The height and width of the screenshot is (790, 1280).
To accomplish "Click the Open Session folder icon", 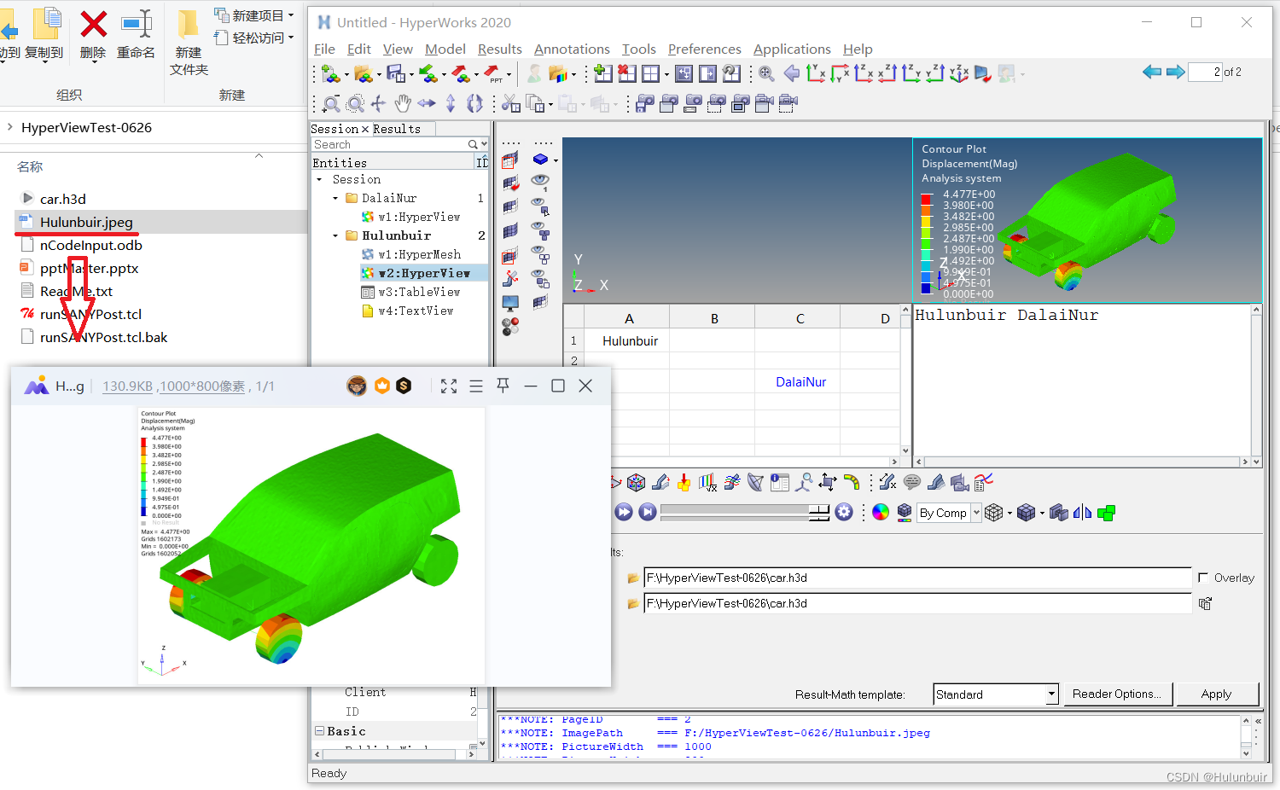I will [363, 74].
